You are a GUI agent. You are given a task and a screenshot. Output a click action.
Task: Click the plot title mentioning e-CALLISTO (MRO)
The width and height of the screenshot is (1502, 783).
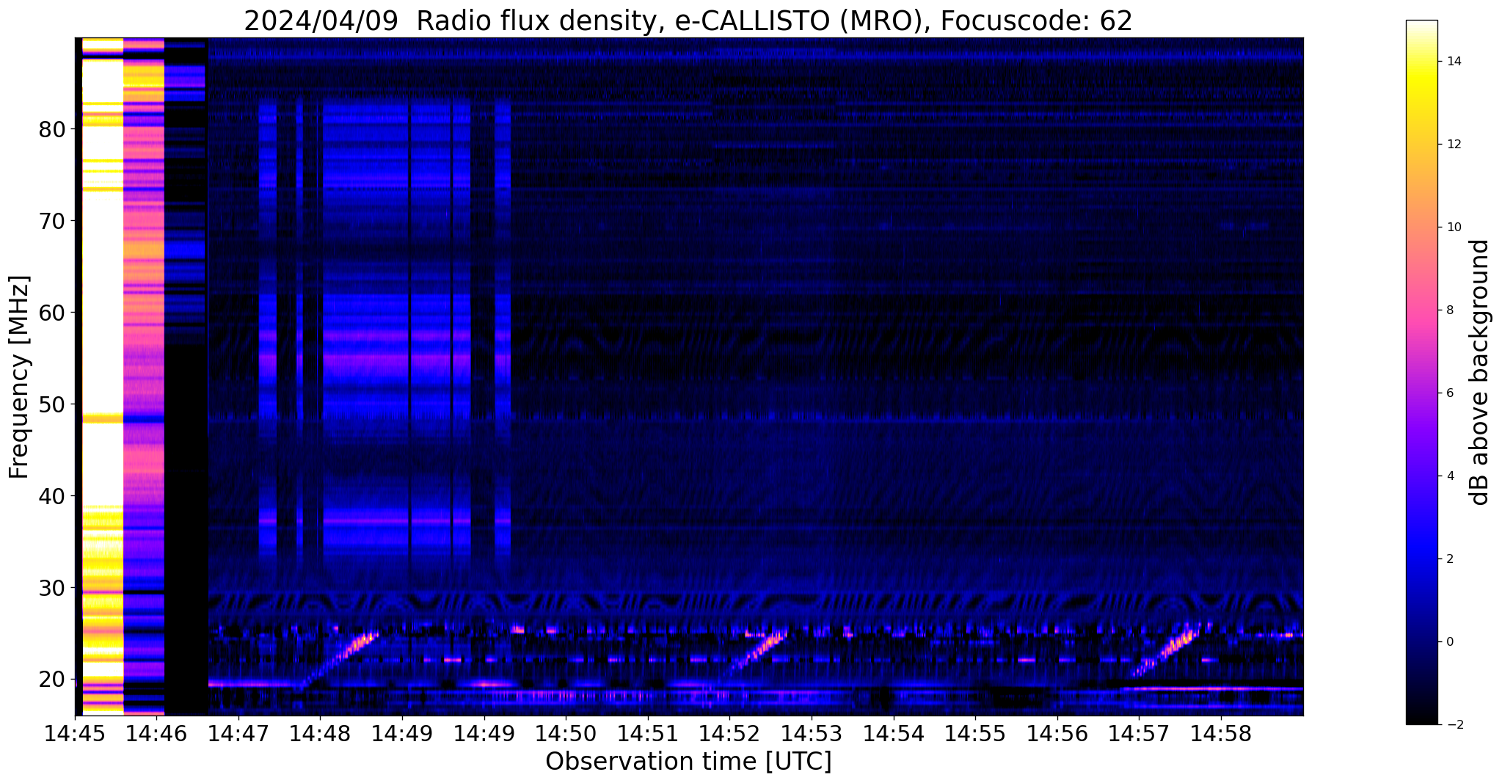[x=688, y=21]
